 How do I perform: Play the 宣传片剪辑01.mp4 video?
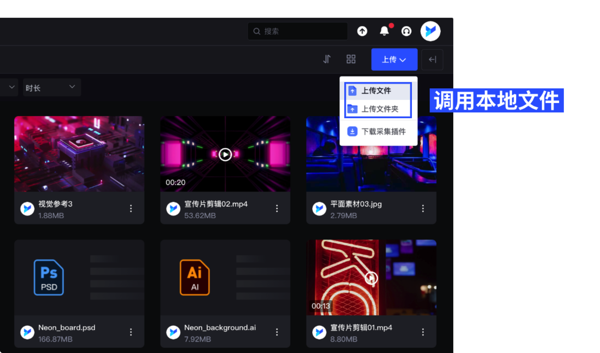pos(371,278)
